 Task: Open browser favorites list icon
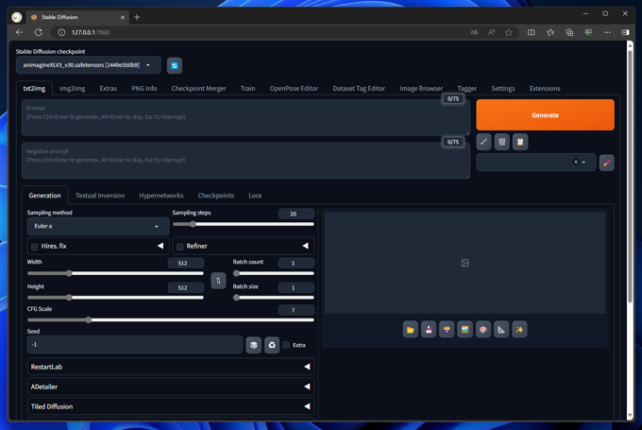point(550,32)
